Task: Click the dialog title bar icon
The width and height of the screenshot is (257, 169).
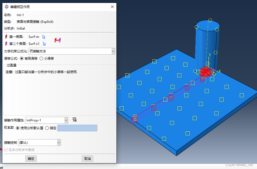Action: pos(7,7)
